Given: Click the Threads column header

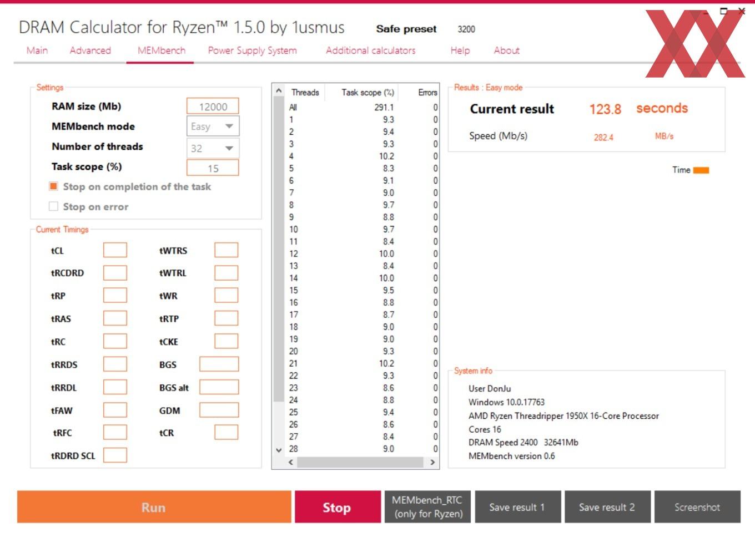Looking at the screenshot, I should (305, 92).
